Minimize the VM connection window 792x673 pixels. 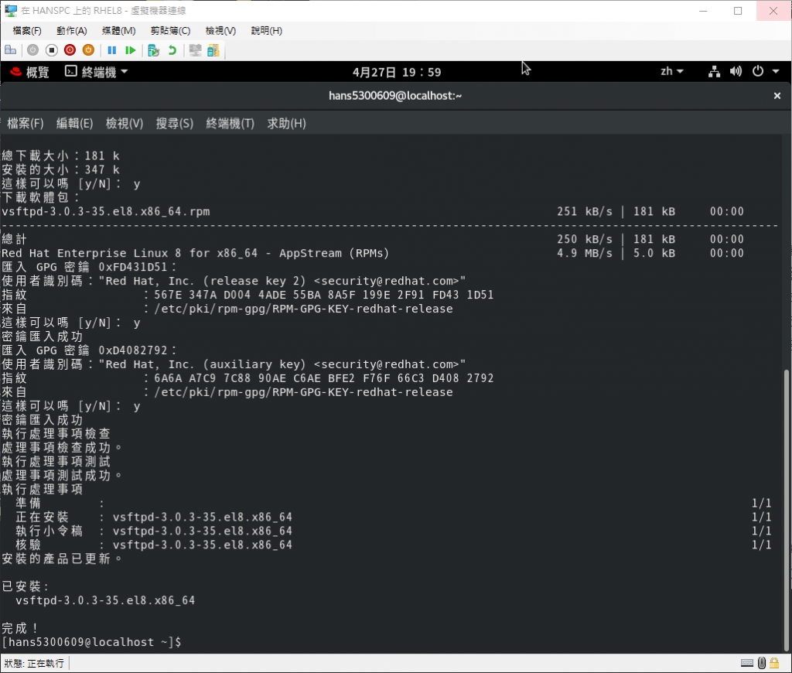703,11
